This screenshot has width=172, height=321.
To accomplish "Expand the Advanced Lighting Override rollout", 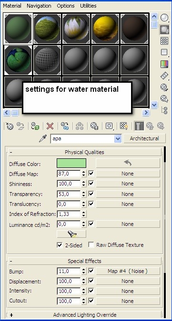I will (84, 315).
